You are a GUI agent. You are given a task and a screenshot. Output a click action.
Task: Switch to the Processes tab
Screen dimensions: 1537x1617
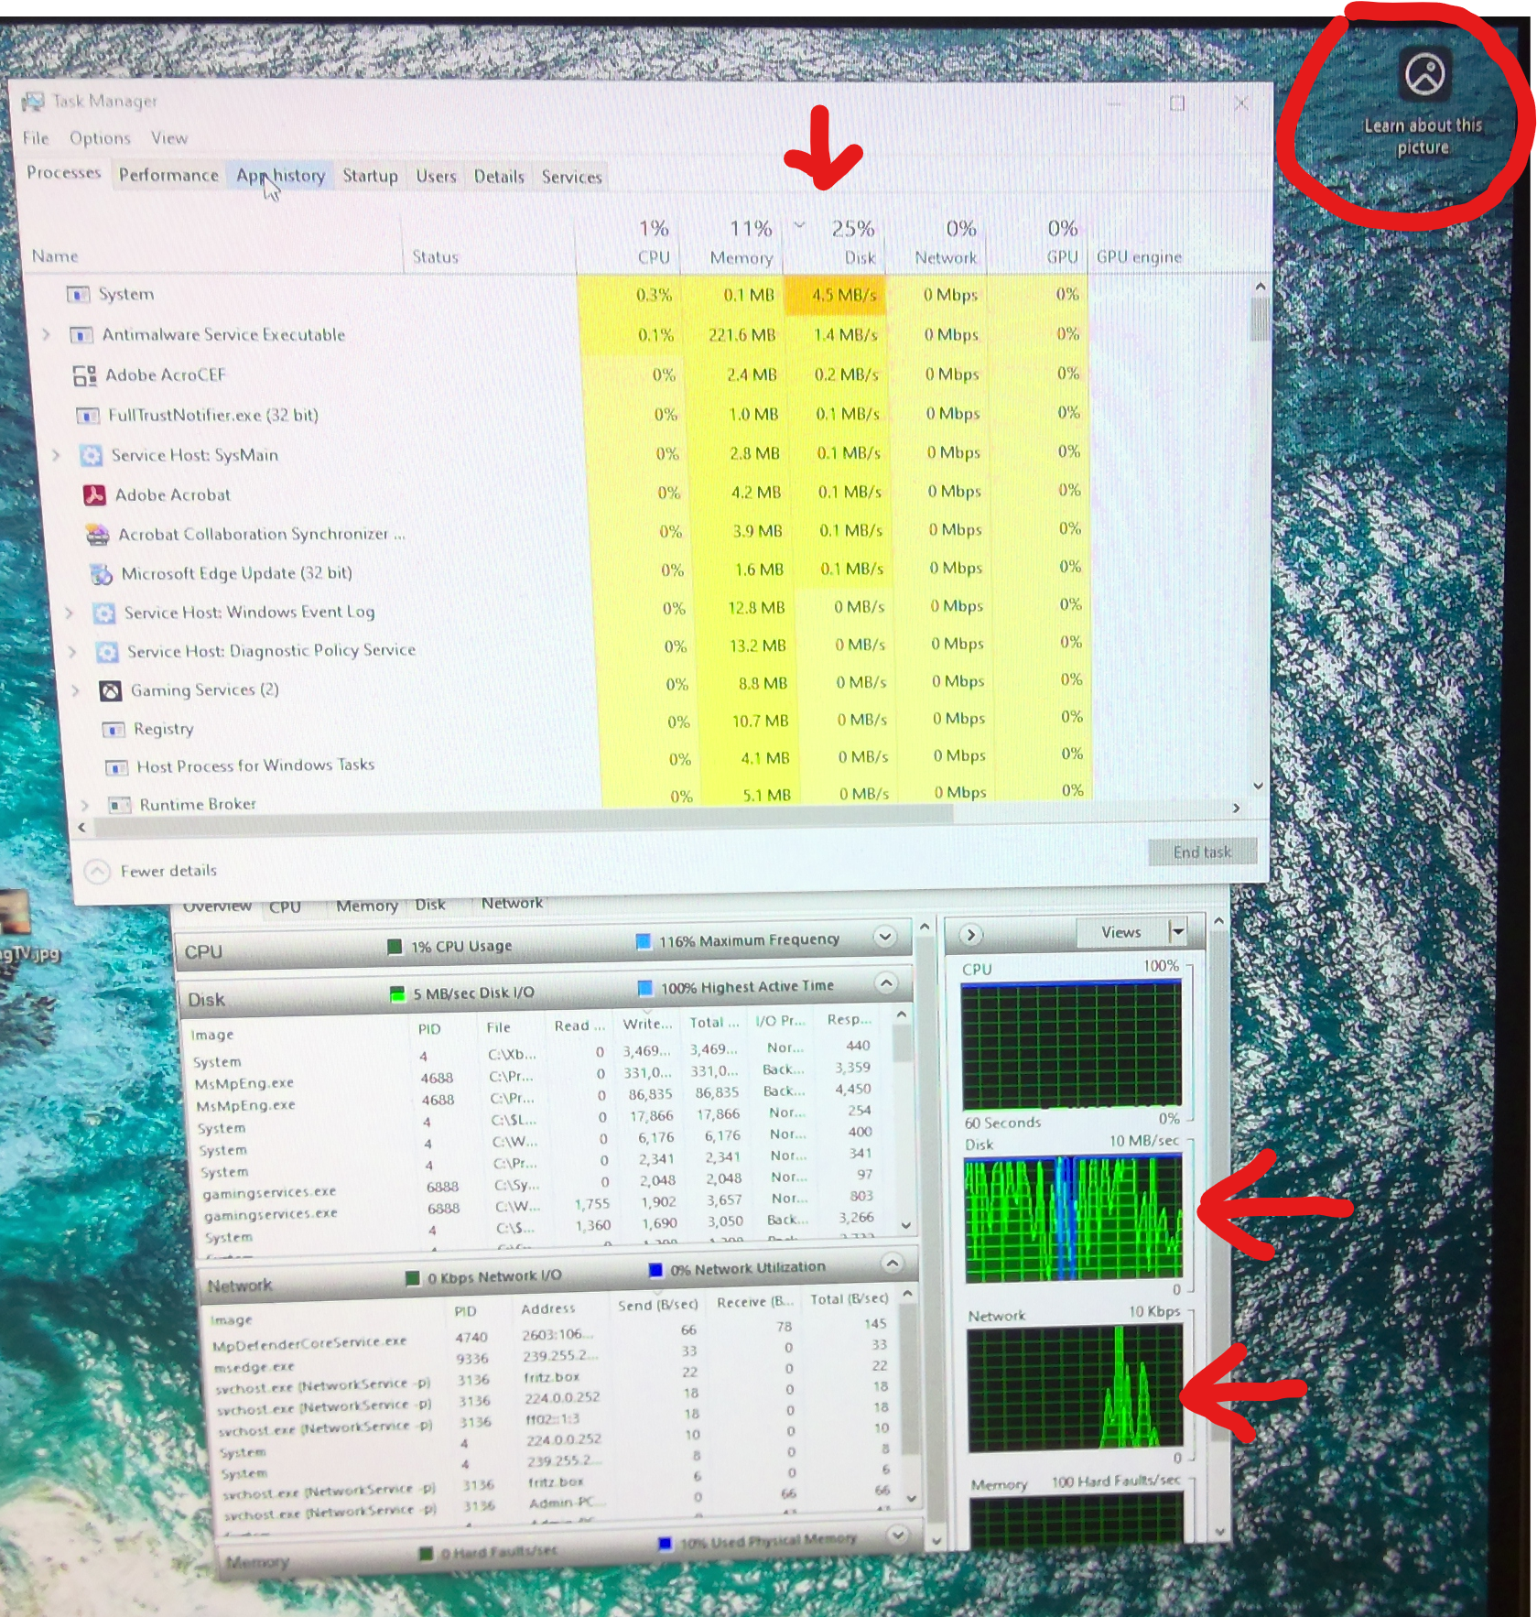pyautogui.click(x=63, y=172)
